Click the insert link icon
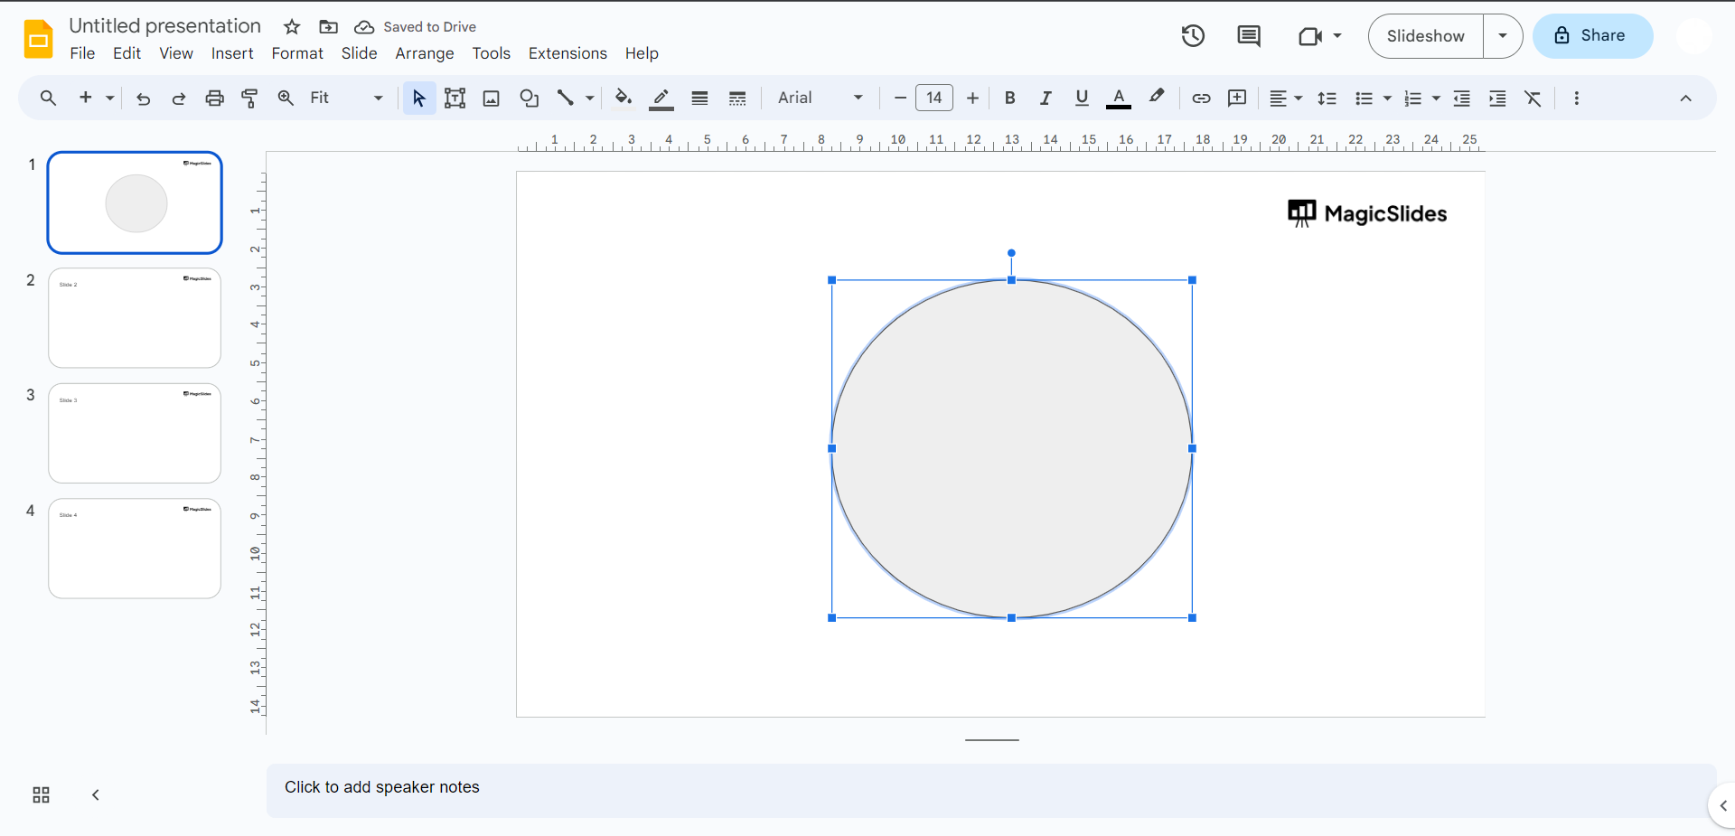Image resolution: width=1735 pixels, height=836 pixels. (1201, 99)
